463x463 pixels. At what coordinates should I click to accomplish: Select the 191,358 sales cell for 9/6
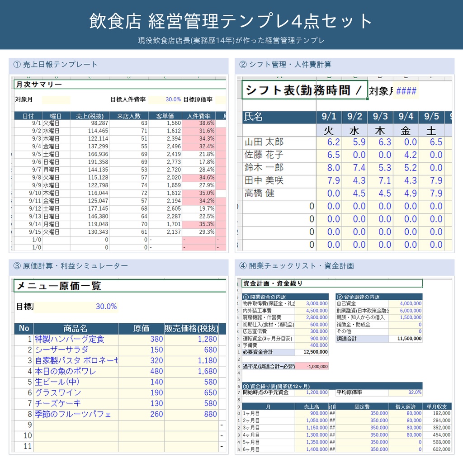pos(90,162)
